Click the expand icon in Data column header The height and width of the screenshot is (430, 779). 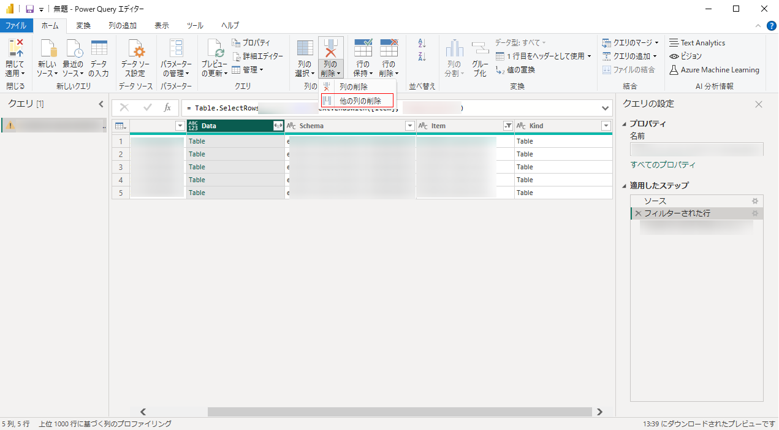pos(278,126)
